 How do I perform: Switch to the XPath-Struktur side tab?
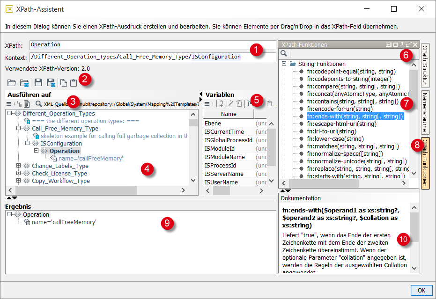(x=425, y=65)
